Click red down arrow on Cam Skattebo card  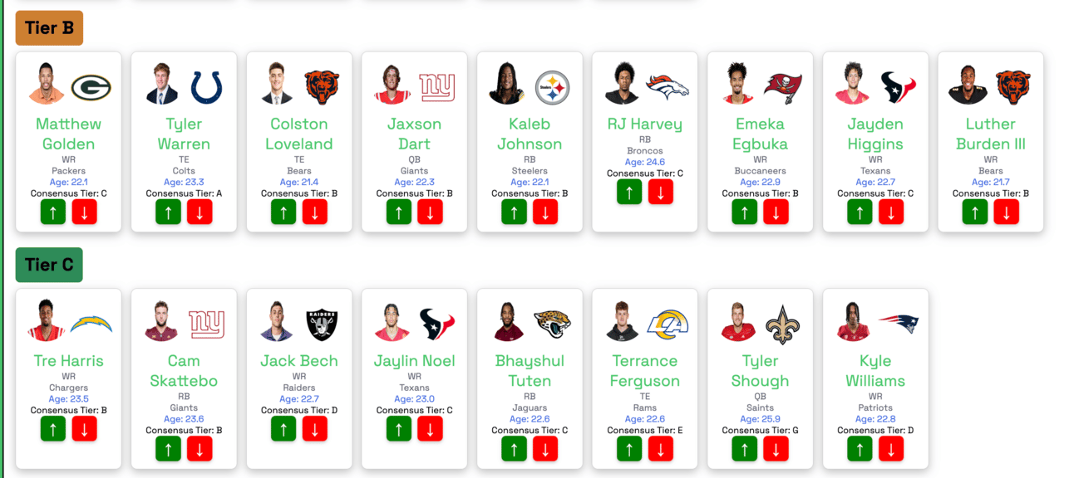[x=200, y=448]
